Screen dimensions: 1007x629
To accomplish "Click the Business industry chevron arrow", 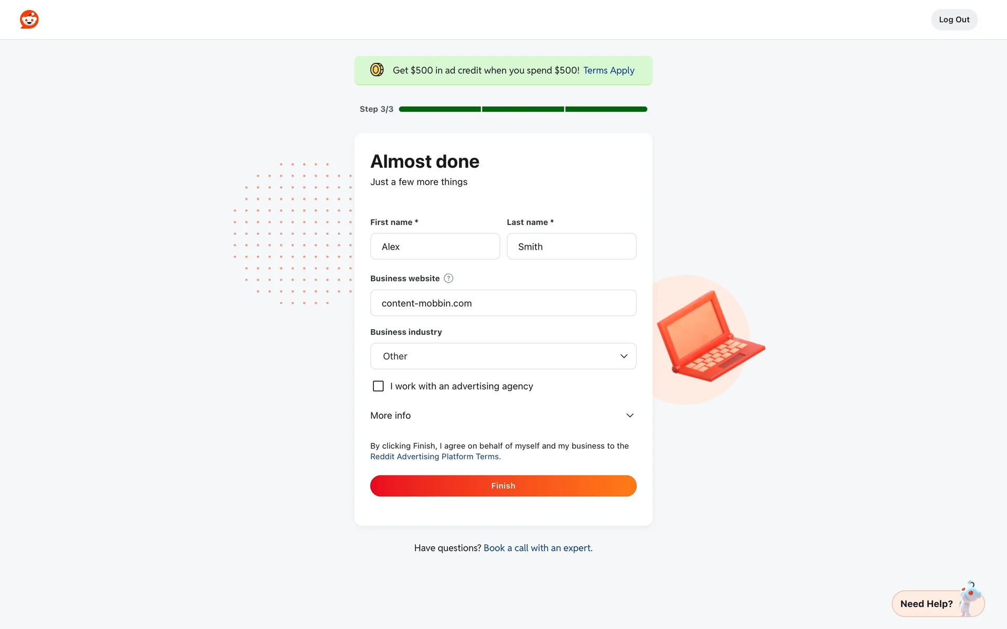I will (624, 356).
